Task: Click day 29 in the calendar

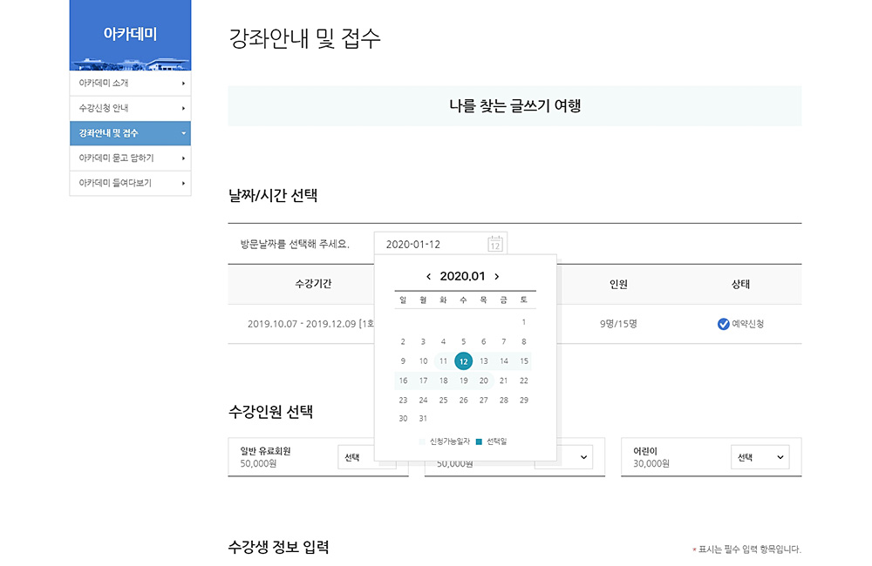Action: tap(524, 400)
